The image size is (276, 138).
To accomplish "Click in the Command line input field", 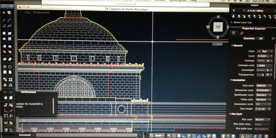I will (87, 135).
